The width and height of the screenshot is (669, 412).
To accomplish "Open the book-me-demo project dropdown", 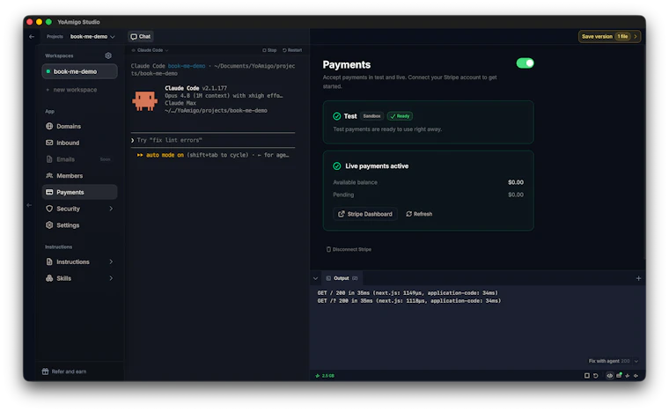I will pos(92,37).
